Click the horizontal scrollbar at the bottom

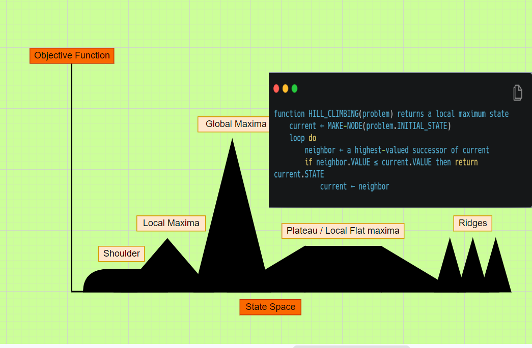(x=351, y=346)
